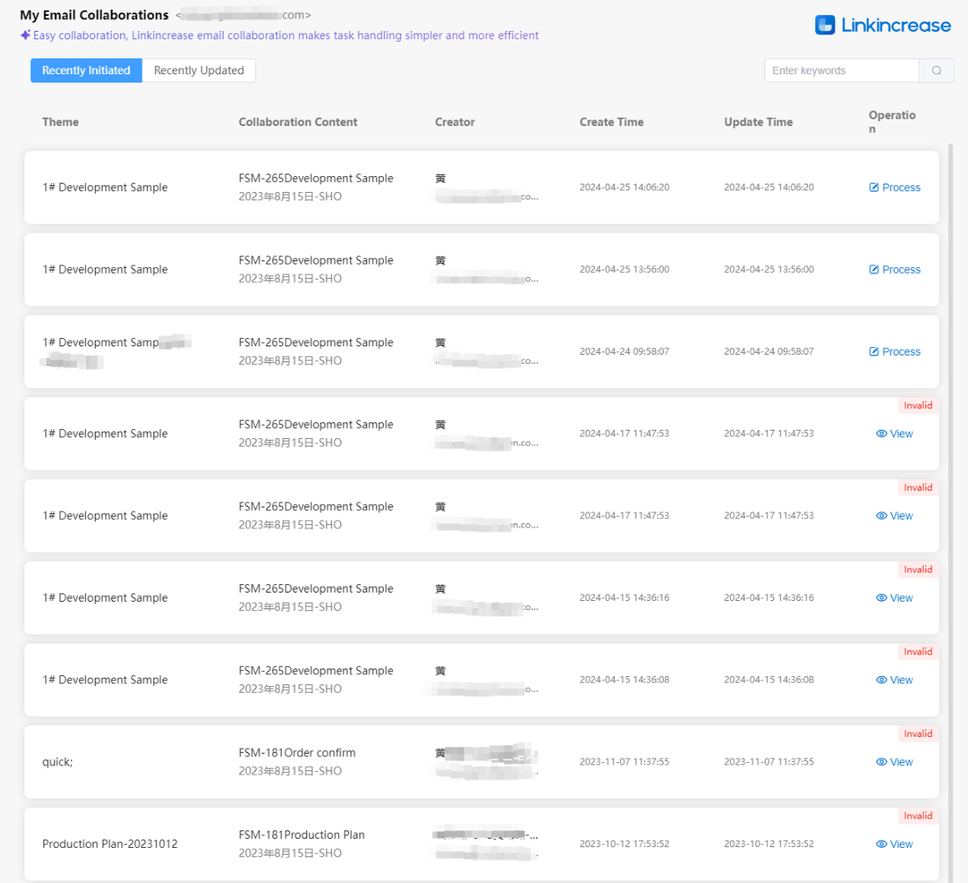Click the Create Time column header
Viewport: 968px width, 883px height.
pyautogui.click(x=611, y=122)
